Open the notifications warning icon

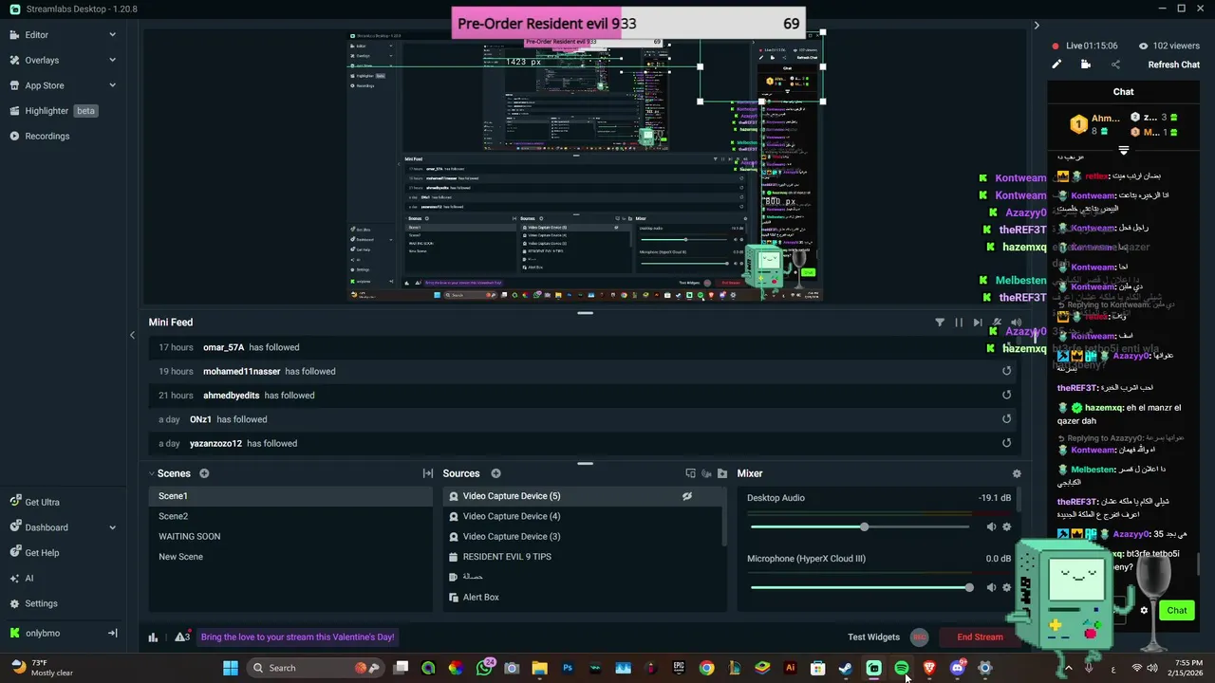pyautogui.click(x=180, y=637)
